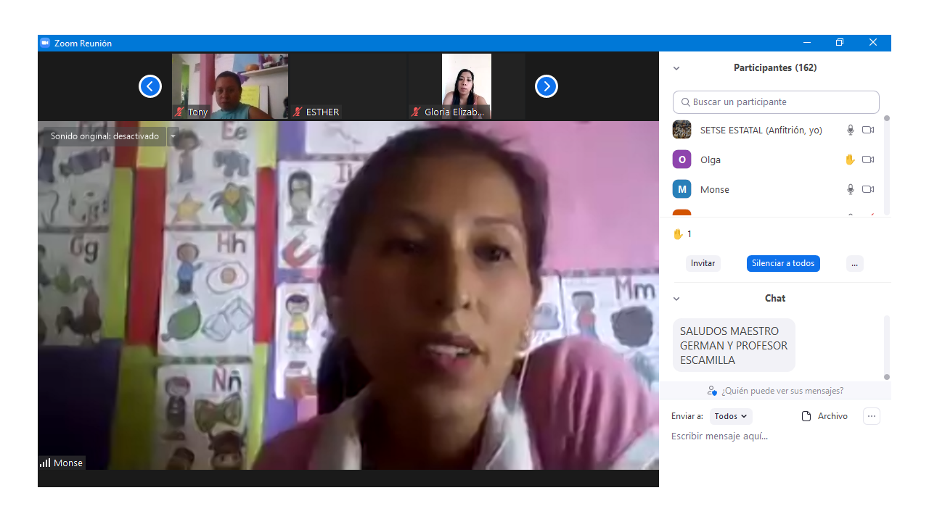
Task: Toggle Monse's microphone in the participants list
Action: tap(851, 189)
